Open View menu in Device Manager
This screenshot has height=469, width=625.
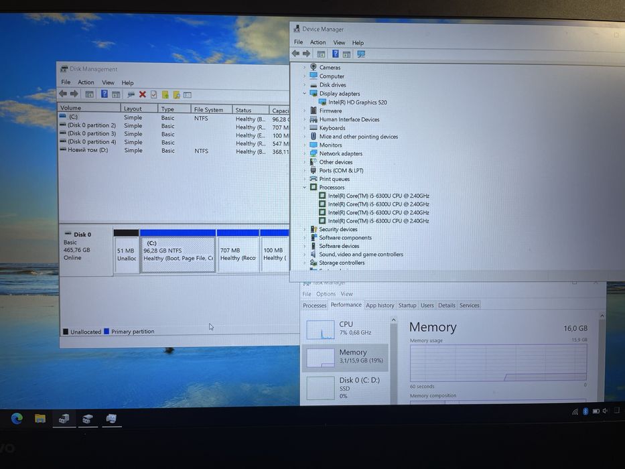339,42
